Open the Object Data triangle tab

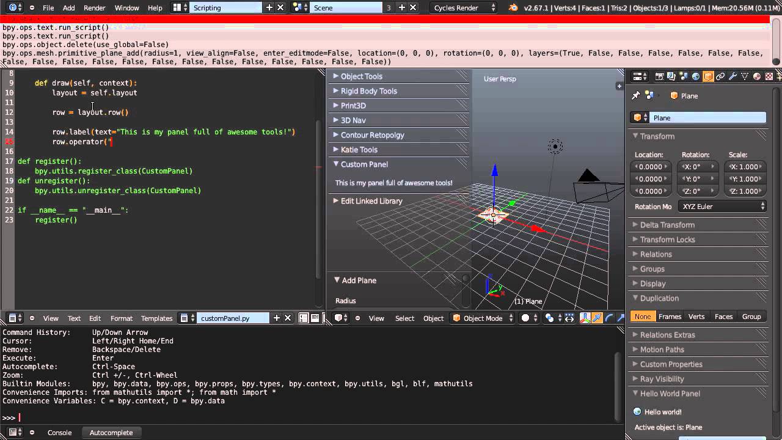point(745,76)
